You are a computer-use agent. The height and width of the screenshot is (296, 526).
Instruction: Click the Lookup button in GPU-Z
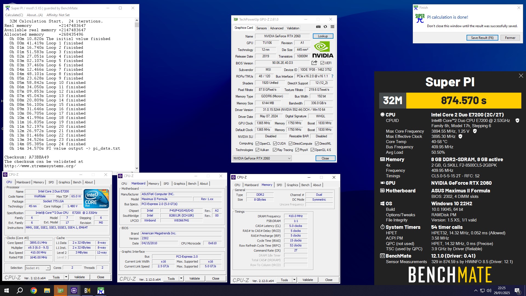point(323,36)
